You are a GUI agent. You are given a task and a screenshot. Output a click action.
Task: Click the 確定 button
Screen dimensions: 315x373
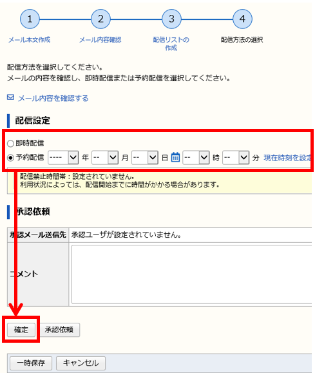[x=21, y=330]
